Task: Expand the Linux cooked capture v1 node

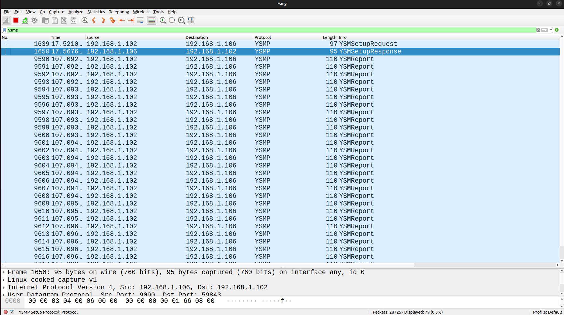Action: (4, 280)
